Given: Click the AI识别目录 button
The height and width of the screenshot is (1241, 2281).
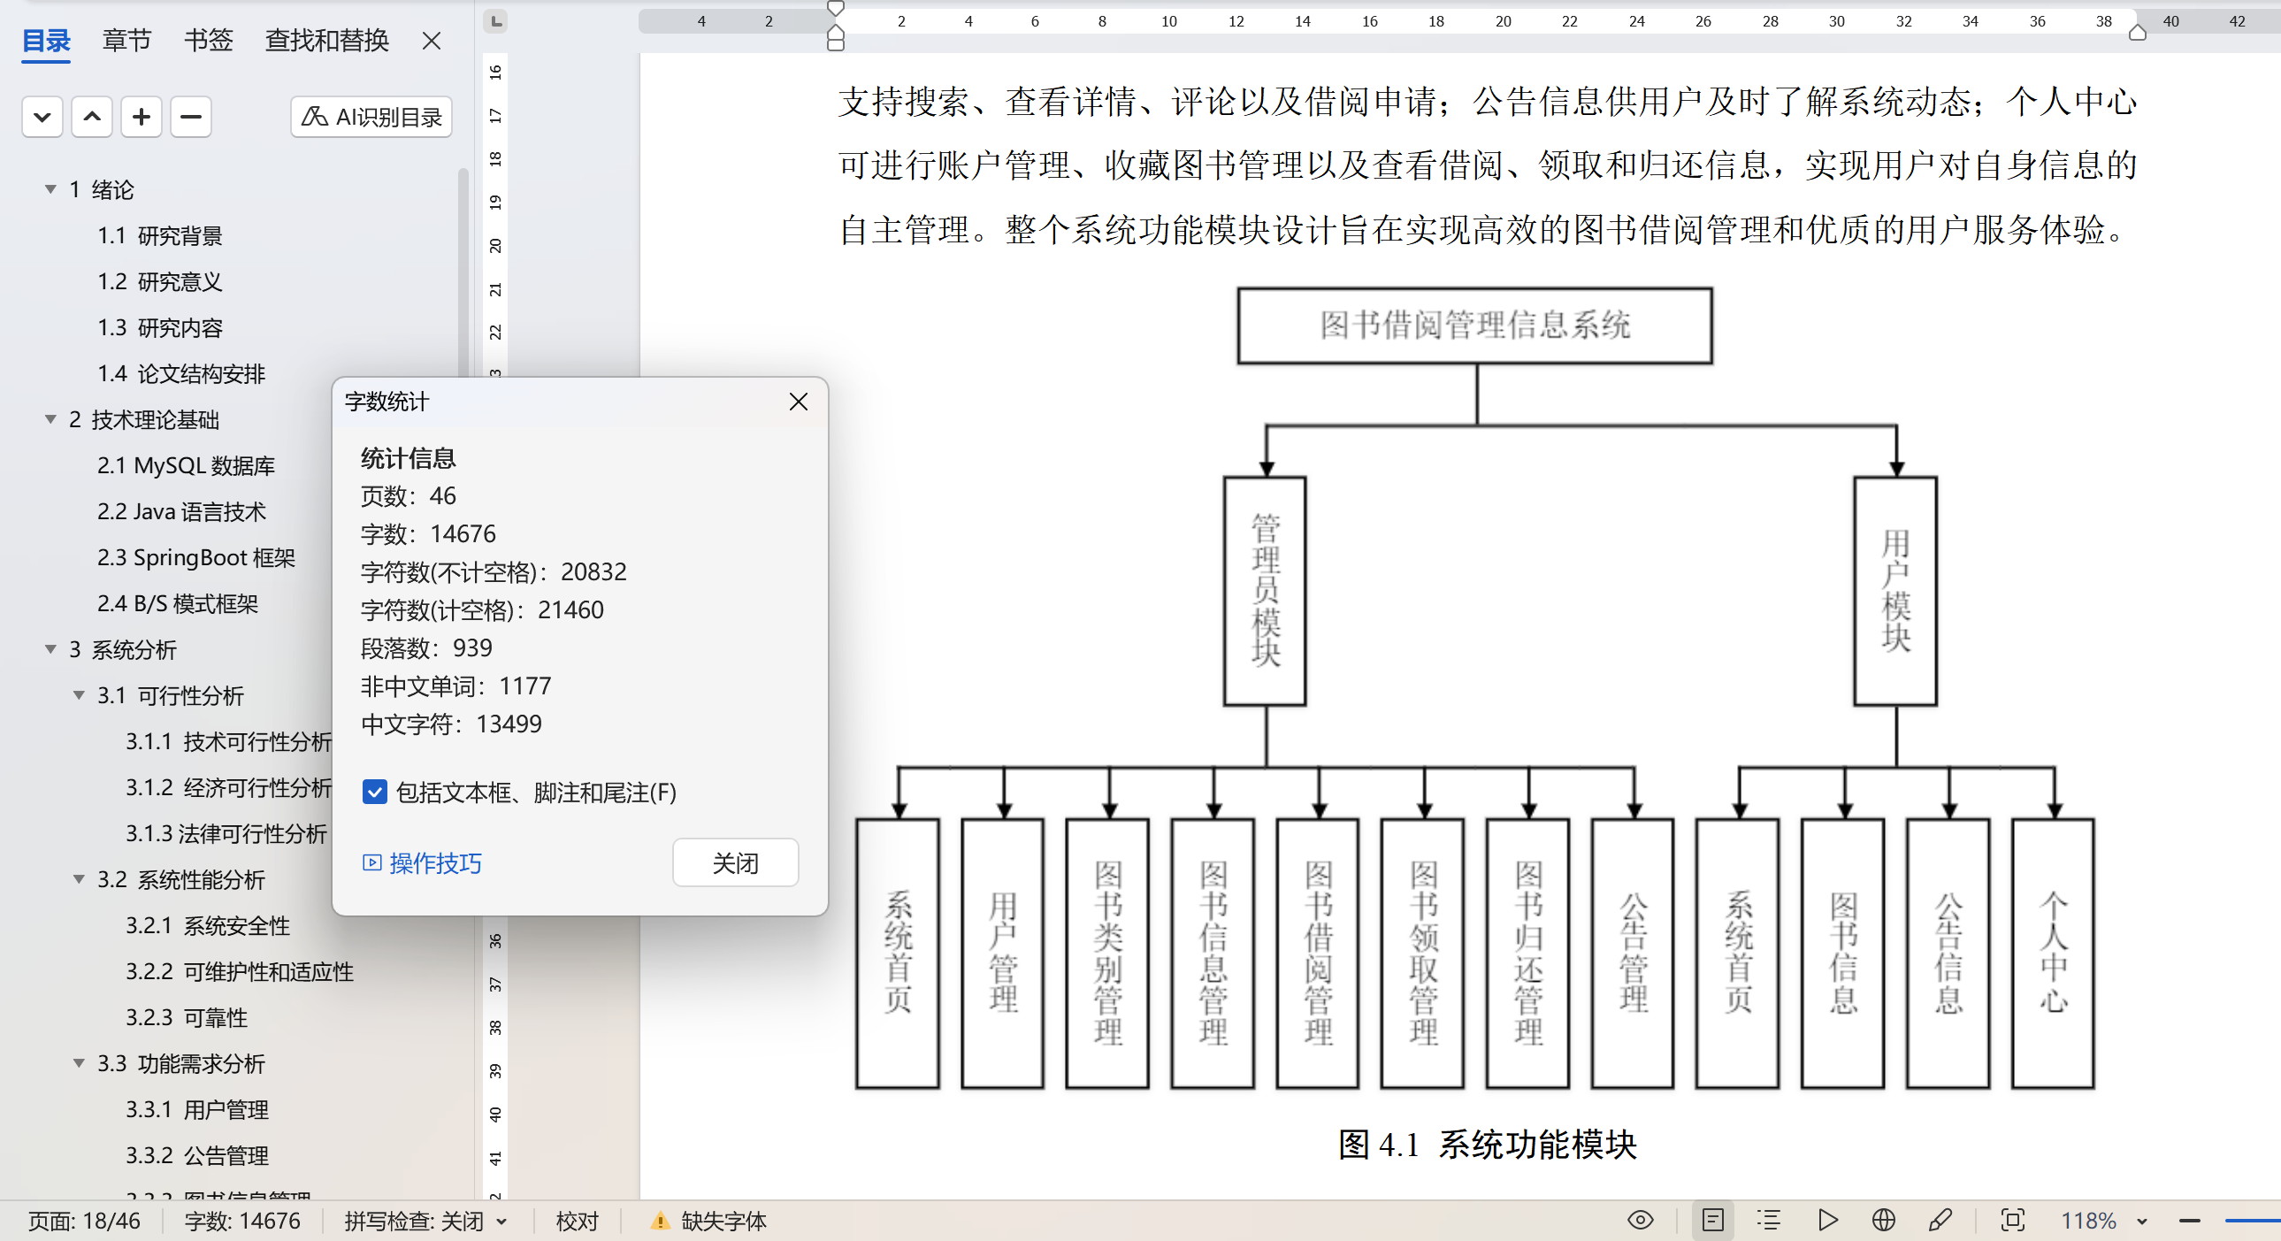Looking at the screenshot, I should (371, 117).
